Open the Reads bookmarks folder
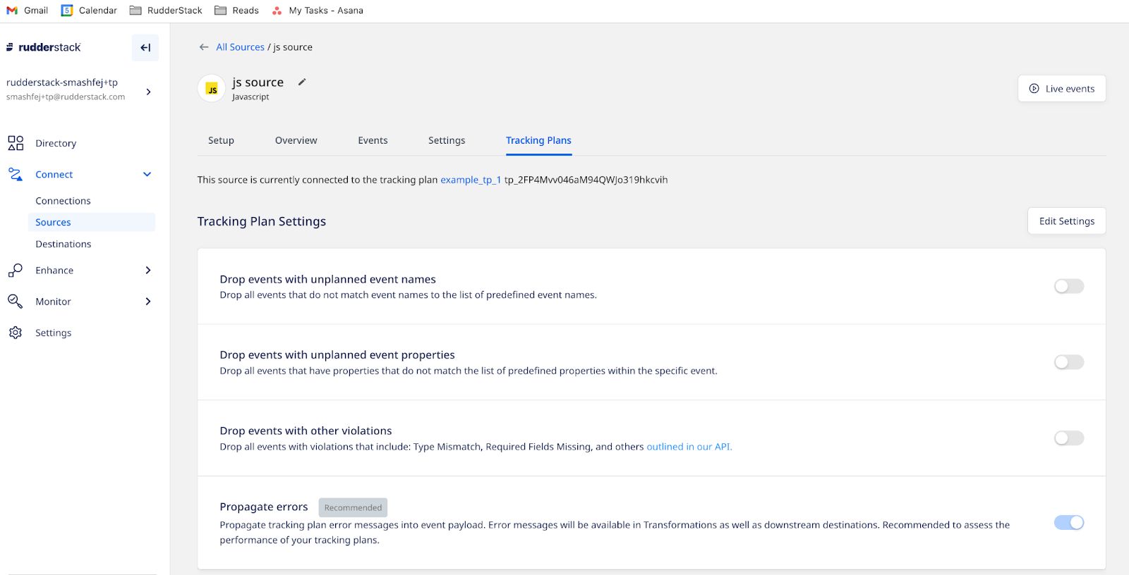Screen dimensions: 1129x575 click(236, 11)
